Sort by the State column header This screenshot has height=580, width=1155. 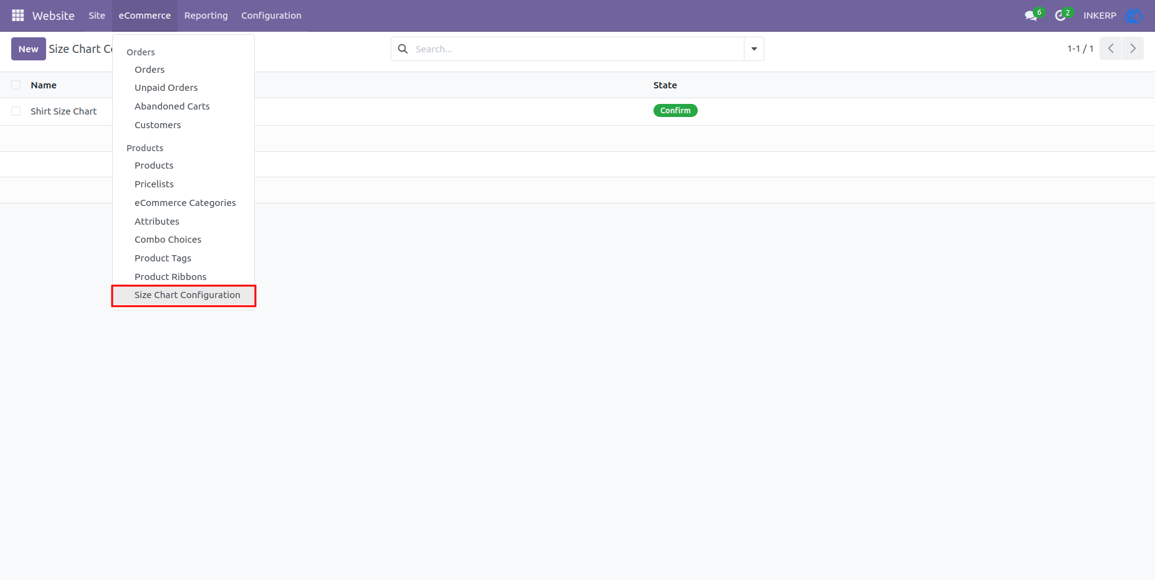point(665,85)
